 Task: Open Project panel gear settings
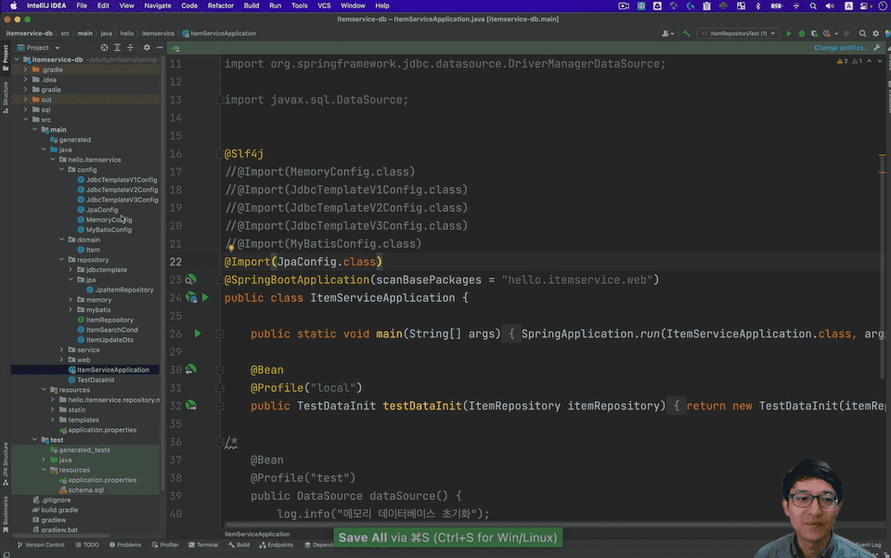click(146, 47)
